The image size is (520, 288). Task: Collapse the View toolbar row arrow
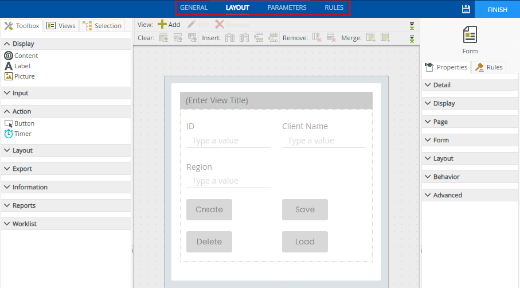point(412,26)
